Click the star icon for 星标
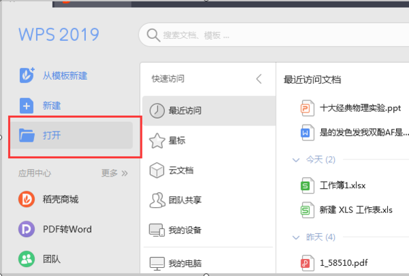Screen dimensions: 409x276 (157, 140)
